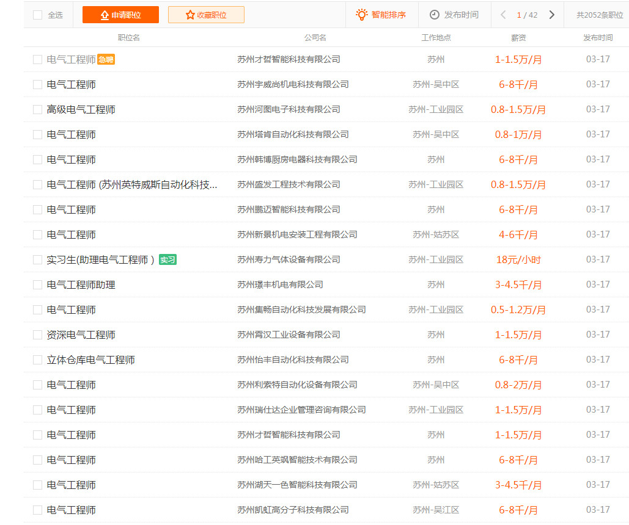Tick checkbox for 立体仓库电气工程师 row

click(38, 360)
